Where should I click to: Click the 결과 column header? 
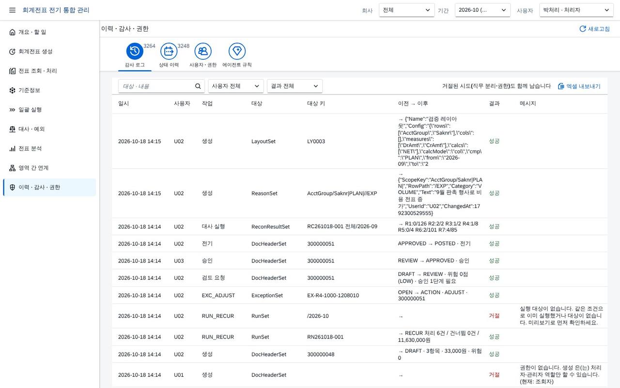[495, 104]
